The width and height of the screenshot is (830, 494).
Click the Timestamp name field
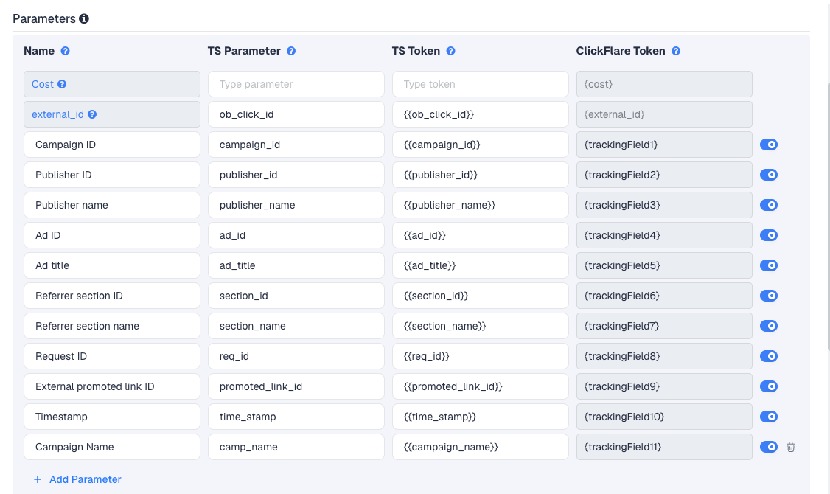[112, 417]
